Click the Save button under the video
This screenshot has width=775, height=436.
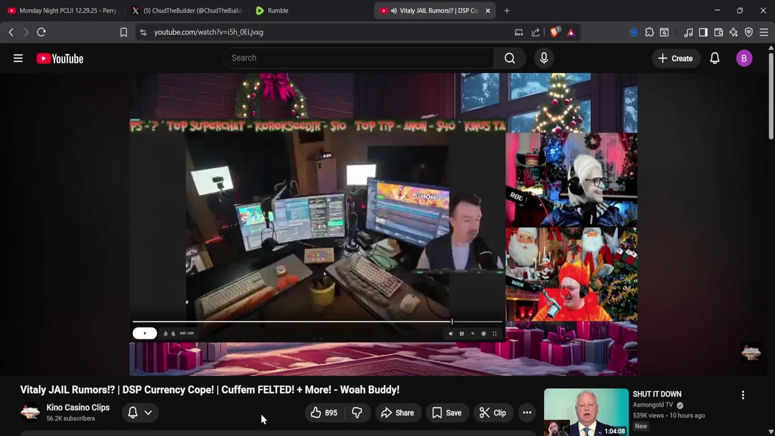point(447,413)
